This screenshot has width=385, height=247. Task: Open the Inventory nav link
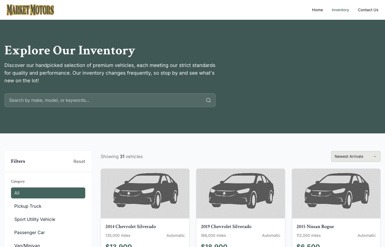(x=340, y=10)
